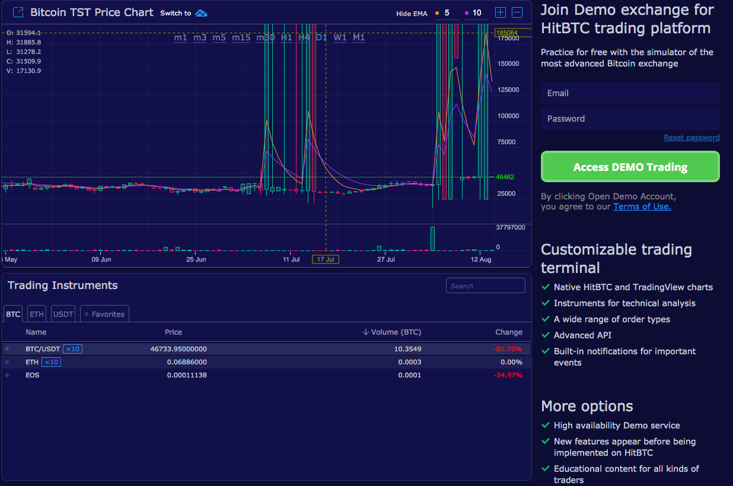Open chart in new window icon

point(18,12)
